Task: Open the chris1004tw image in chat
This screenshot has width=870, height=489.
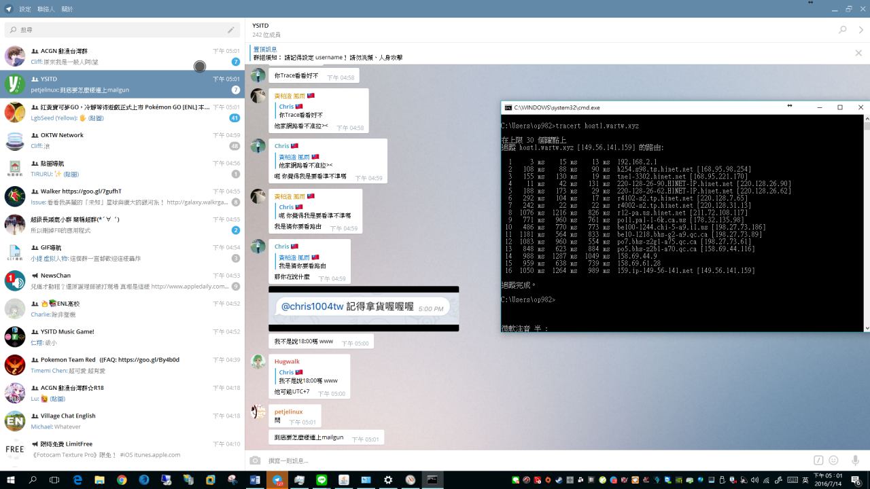Action: click(x=364, y=308)
